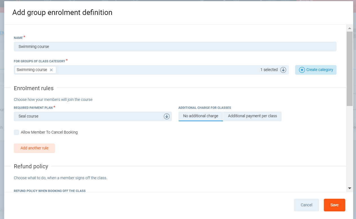Click the '1 selected' indicator
Image resolution: width=356 pixels, height=219 pixels.
tap(269, 70)
